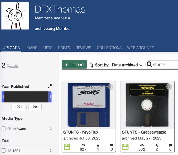Expand the Year Published histogram
This screenshot has width=178, height=155.
coord(50,86)
